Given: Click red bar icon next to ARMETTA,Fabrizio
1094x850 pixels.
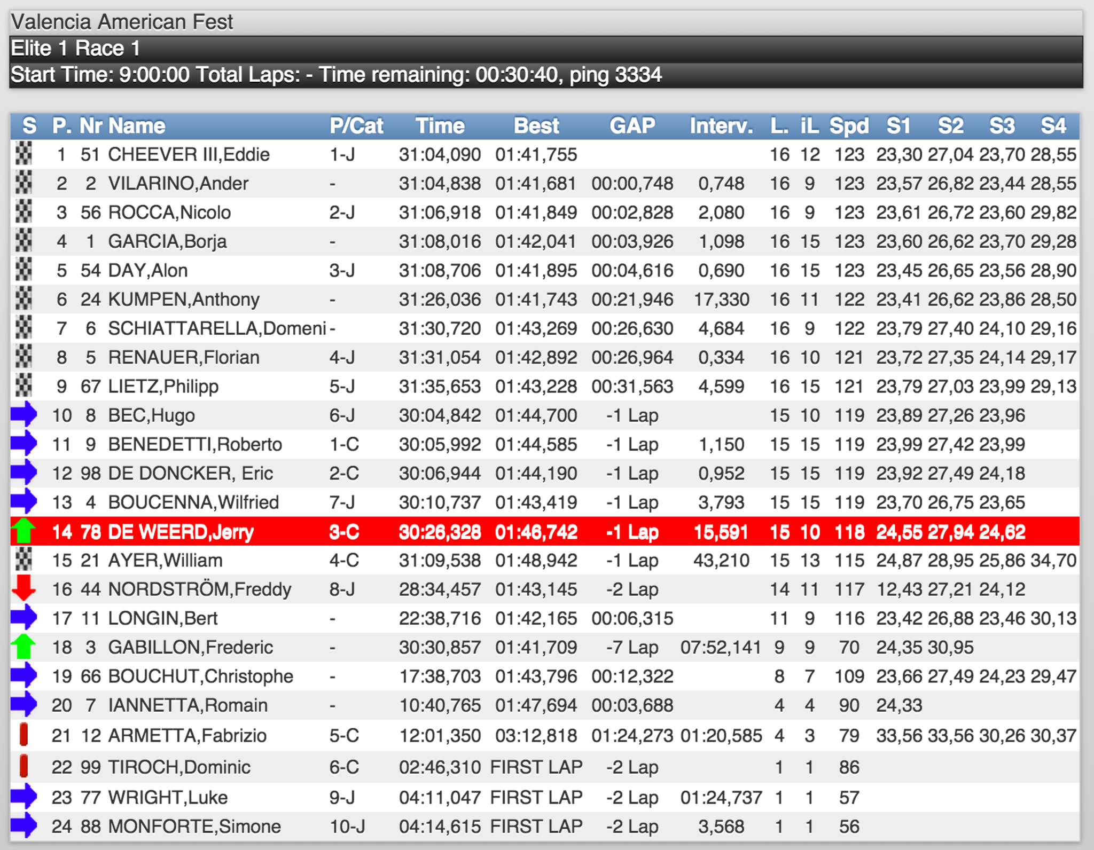Looking at the screenshot, I should coord(24,735).
